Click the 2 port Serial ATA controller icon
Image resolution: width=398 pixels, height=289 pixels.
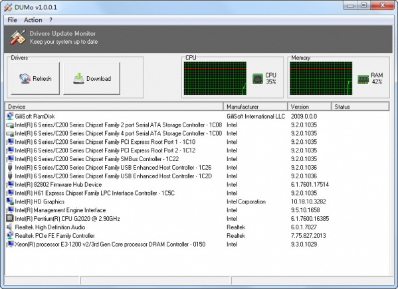[10, 125]
